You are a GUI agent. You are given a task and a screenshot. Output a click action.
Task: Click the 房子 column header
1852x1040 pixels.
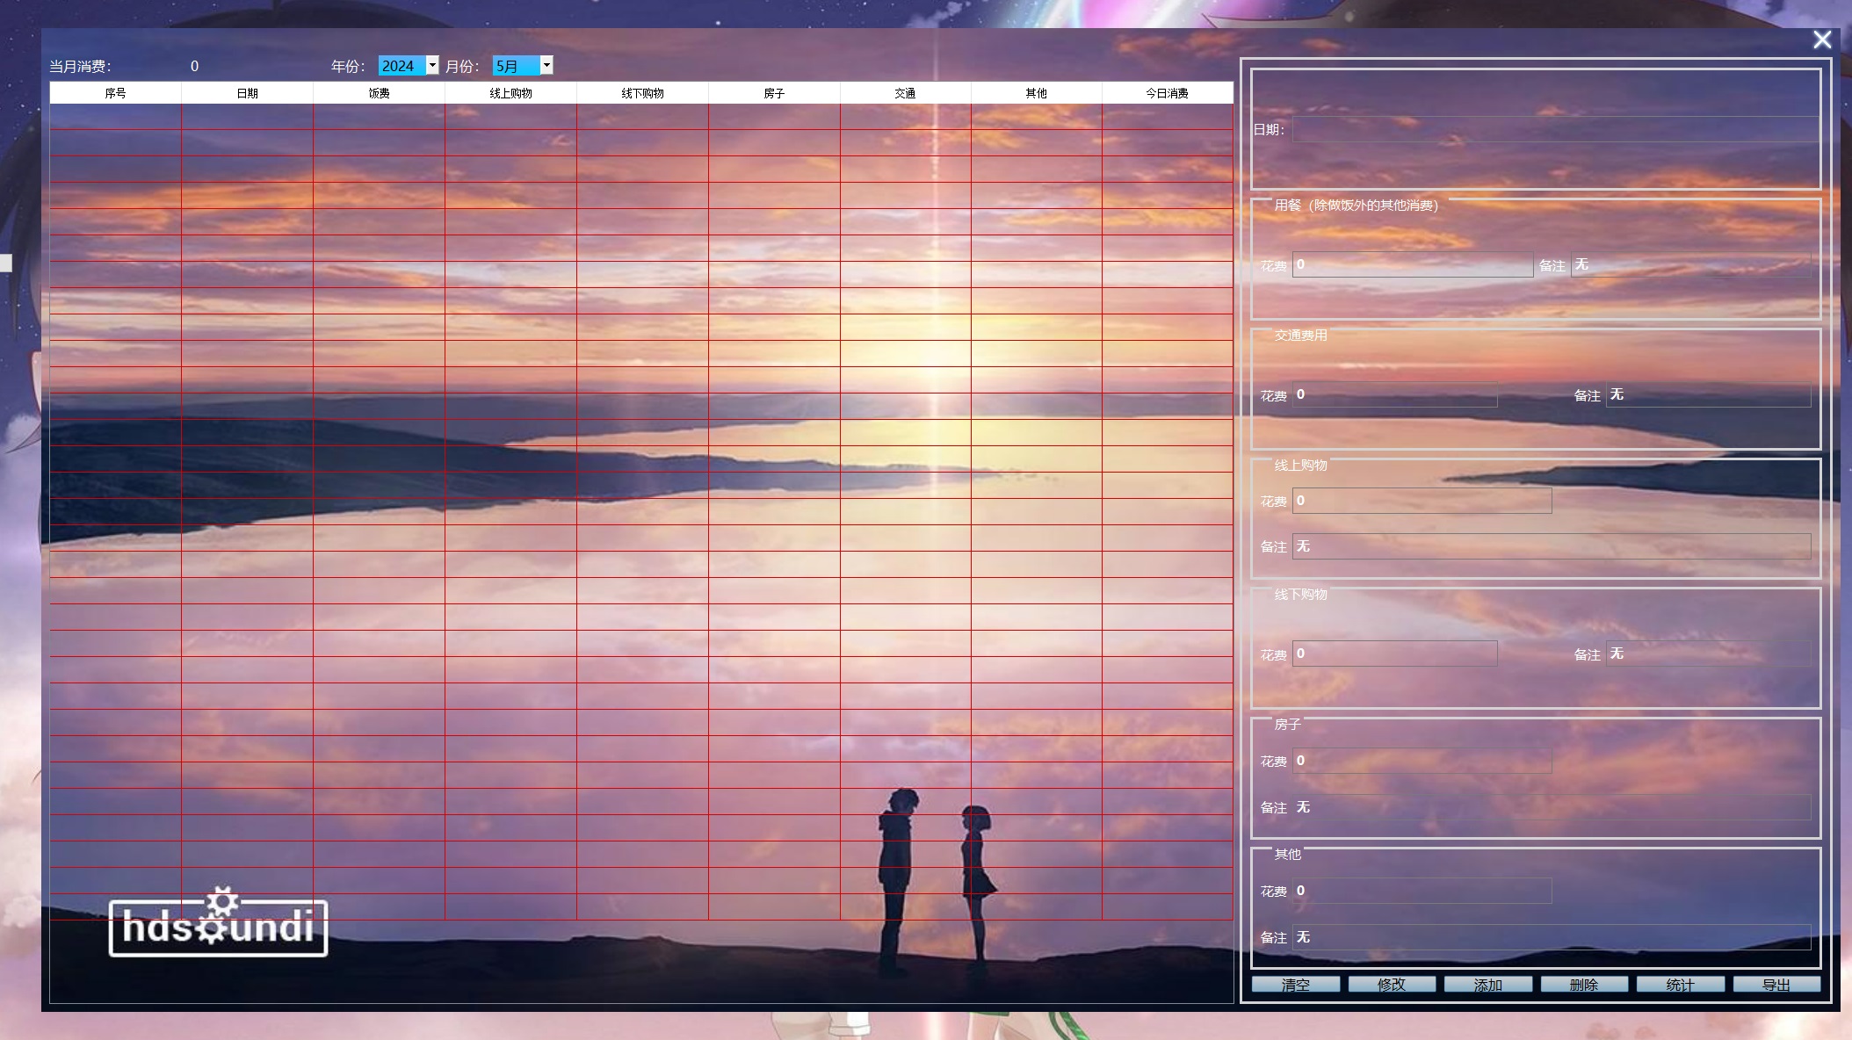774,93
